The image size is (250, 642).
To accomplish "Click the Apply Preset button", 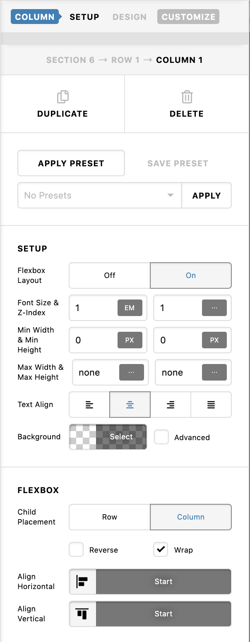I will pos(71,163).
